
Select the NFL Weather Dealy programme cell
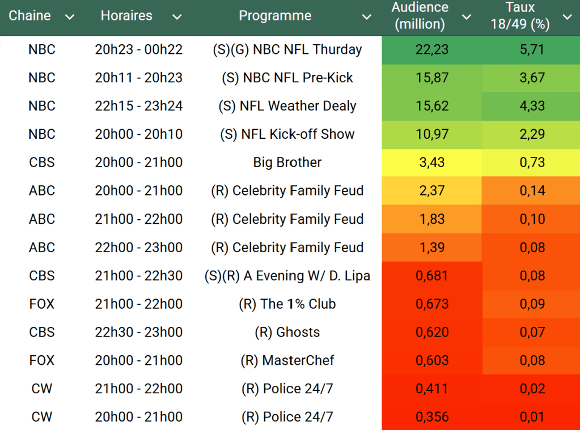[x=287, y=106]
